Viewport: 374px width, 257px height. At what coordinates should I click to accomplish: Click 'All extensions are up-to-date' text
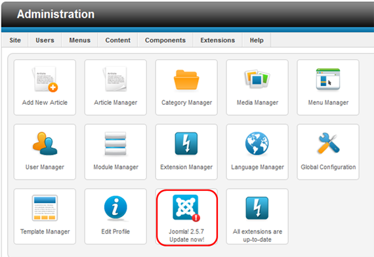[257, 235]
